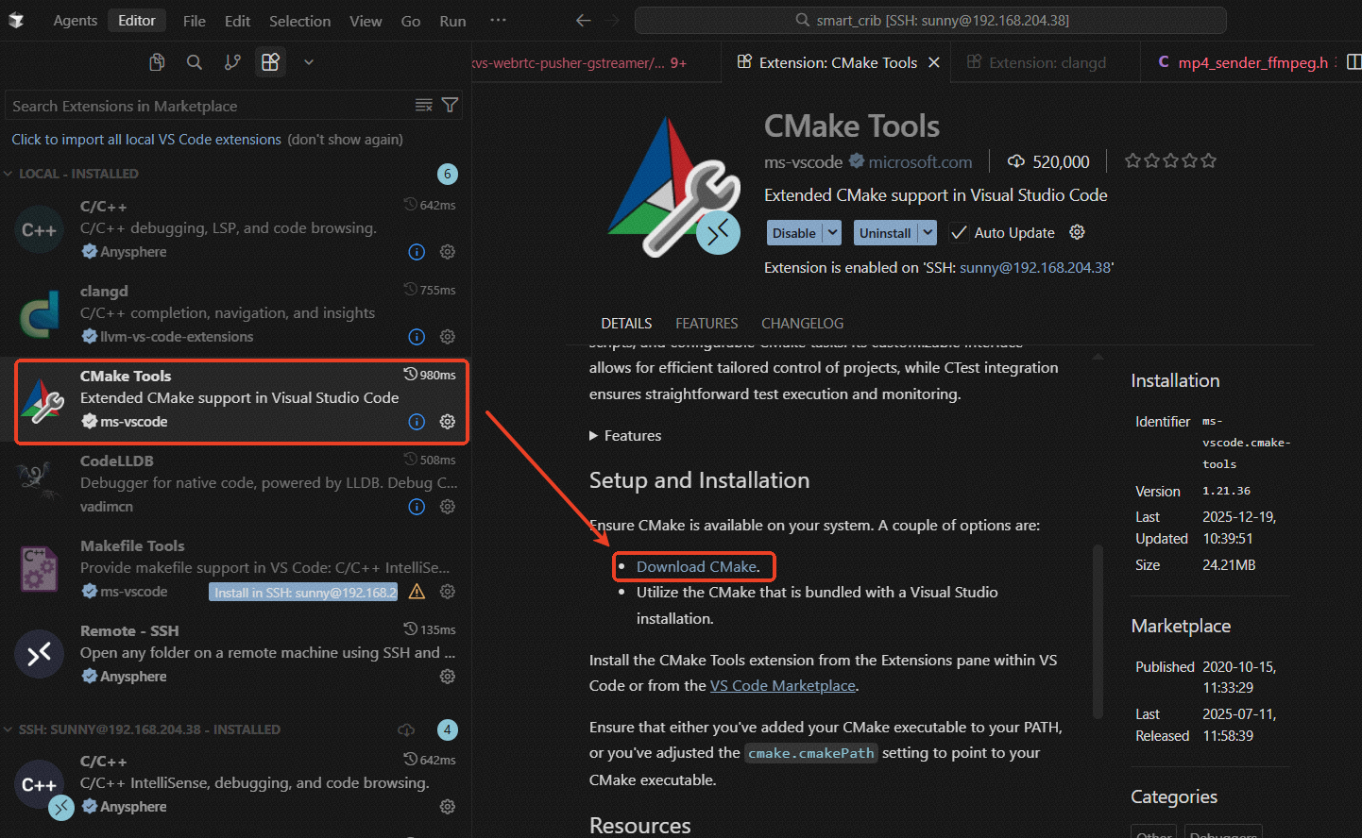Open the sidebar Search view icon
This screenshot has height=838, width=1362.
click(195, 62)
